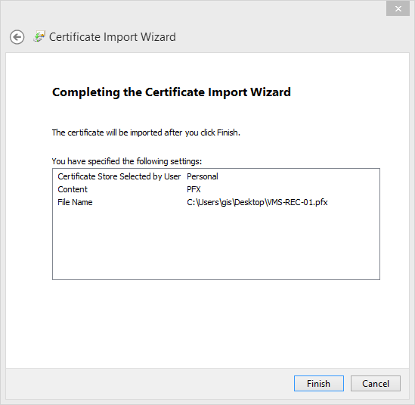
Task: Cancel the certificate import
Action: (375, 383)
